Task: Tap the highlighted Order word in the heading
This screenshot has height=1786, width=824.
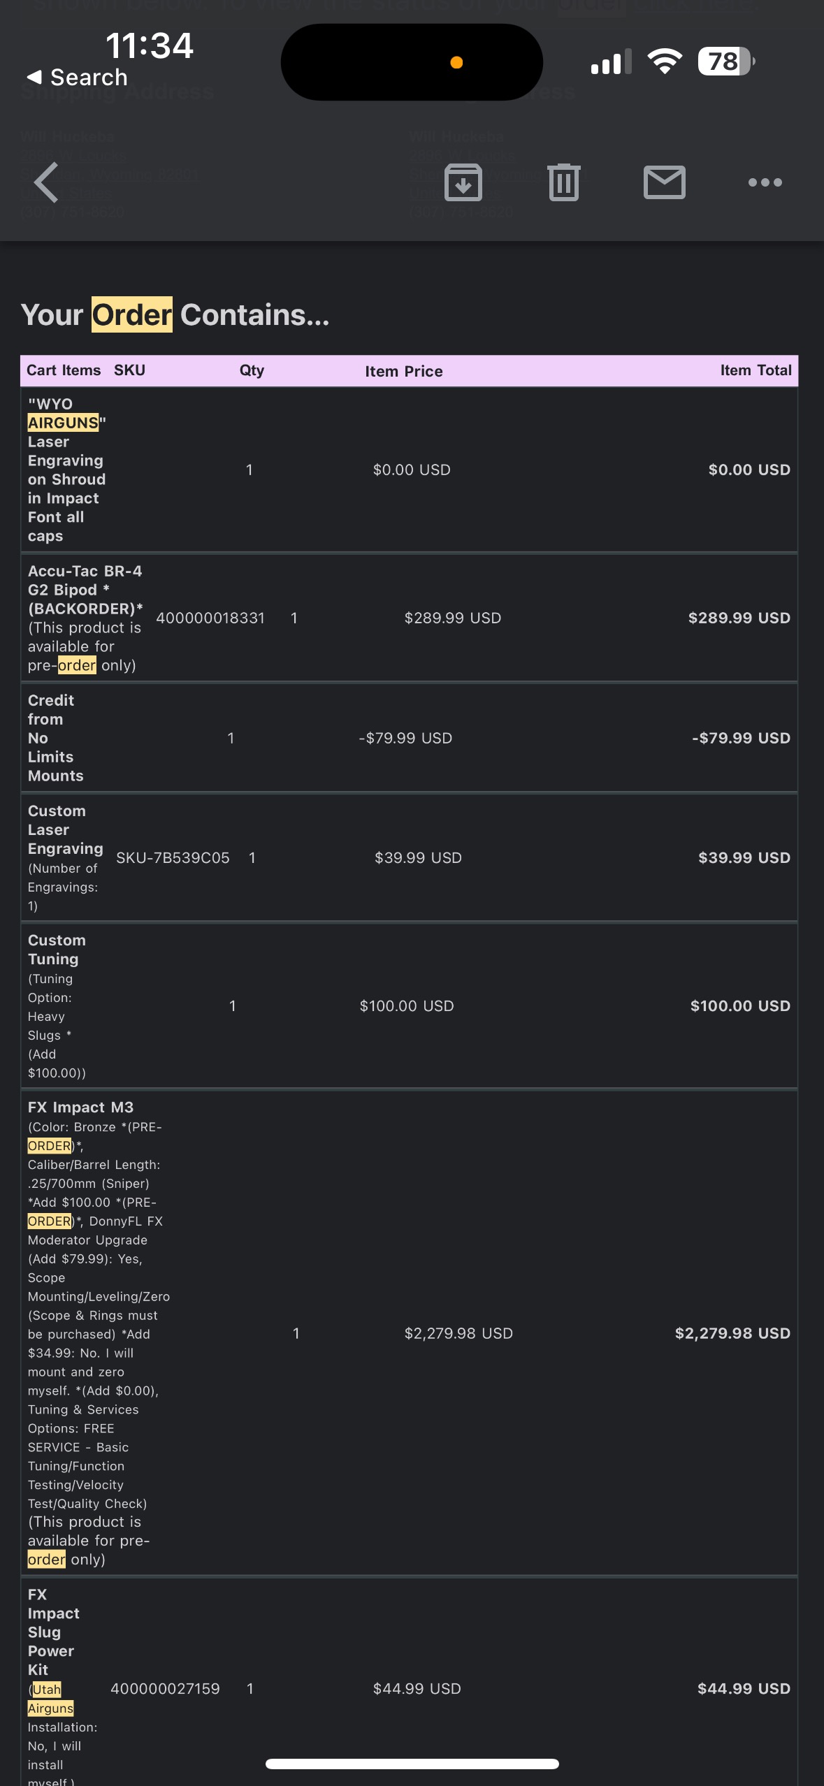Action: [x=132, y=314]
